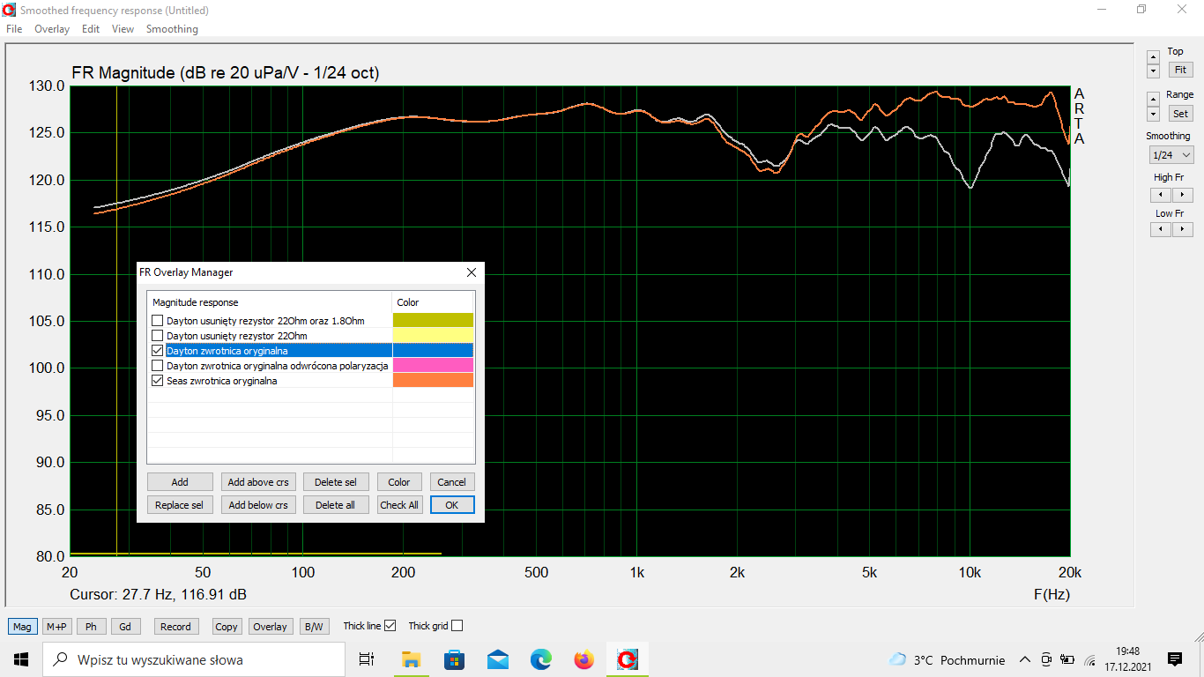Viewport: 1204px width, 677px height.
Task: Open the notification center icon
Action: pyautogui.click(x=1174, y=659)
